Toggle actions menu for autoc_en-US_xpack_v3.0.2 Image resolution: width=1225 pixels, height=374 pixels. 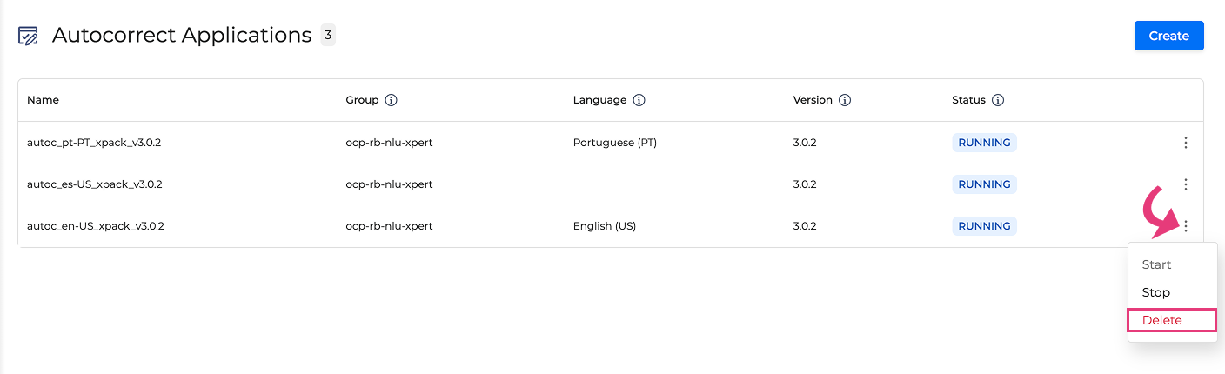pyautogui.click(x=1186, y=226)
